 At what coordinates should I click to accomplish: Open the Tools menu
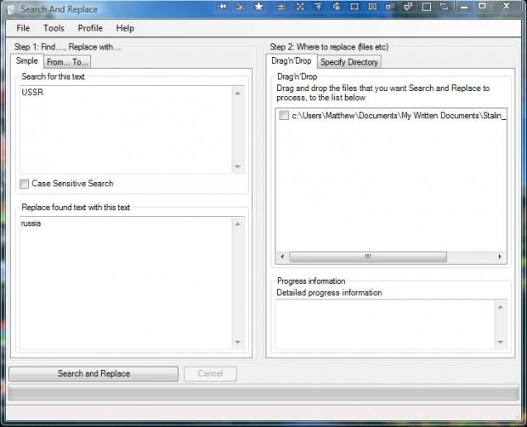point(54,28)
